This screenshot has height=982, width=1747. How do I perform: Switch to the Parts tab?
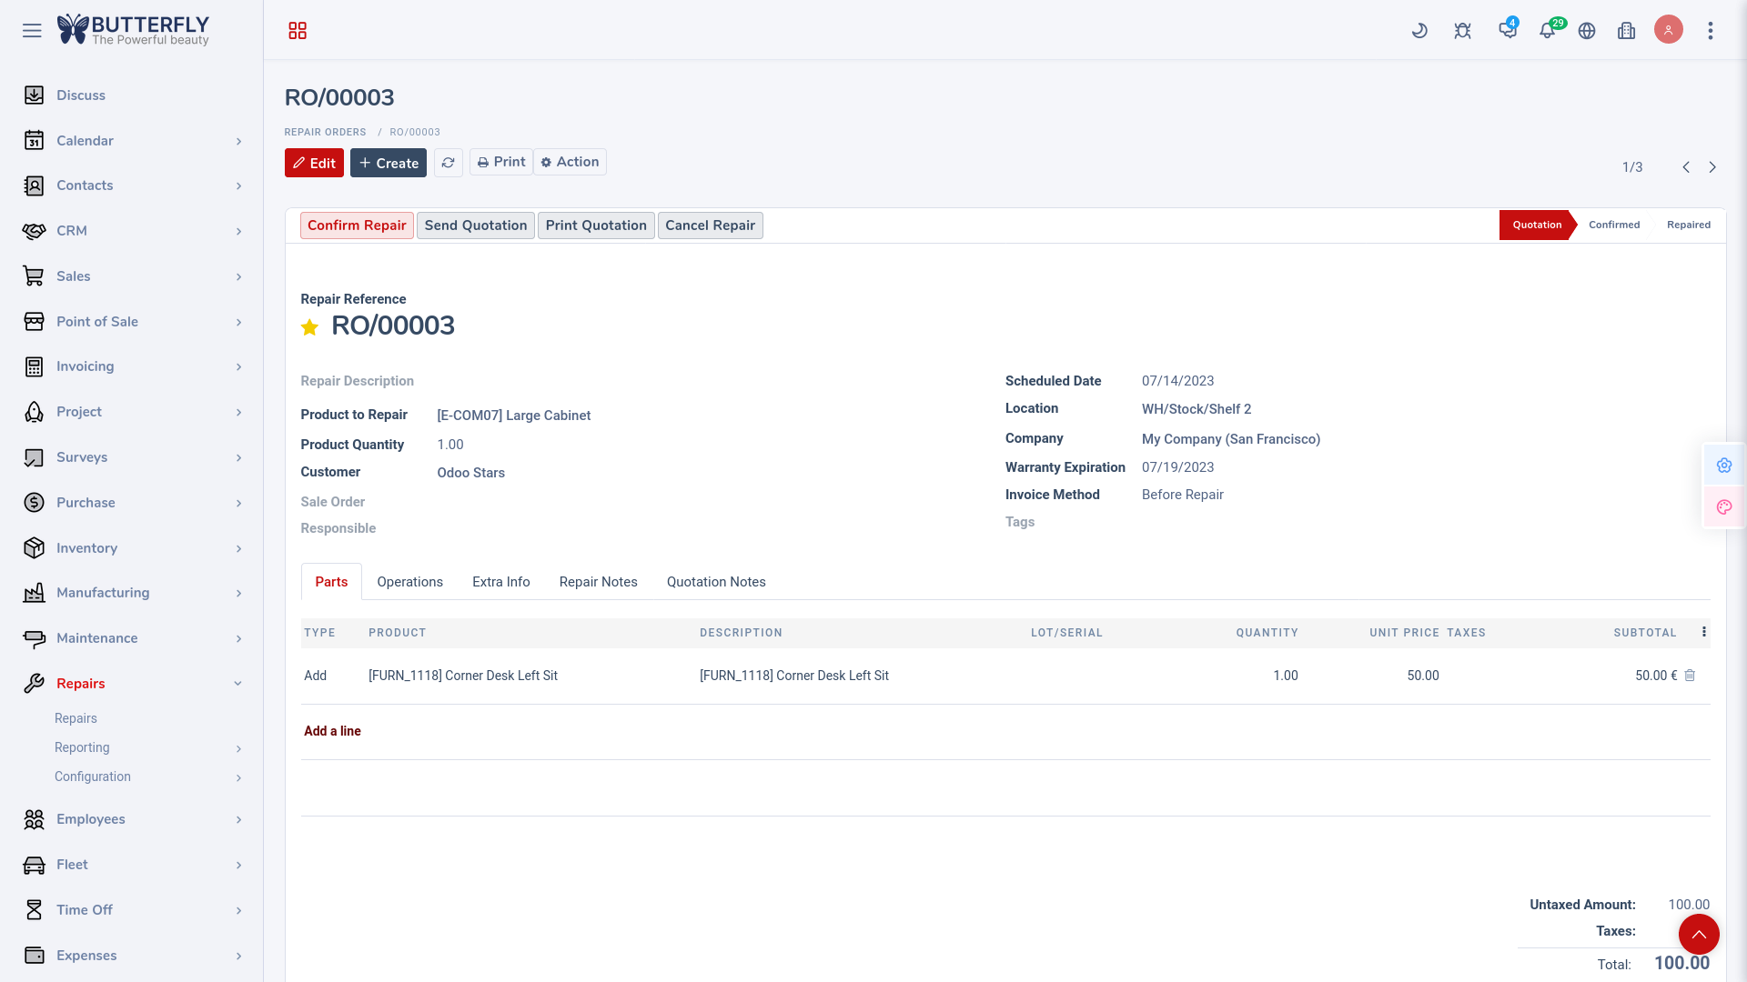[331, 582]
